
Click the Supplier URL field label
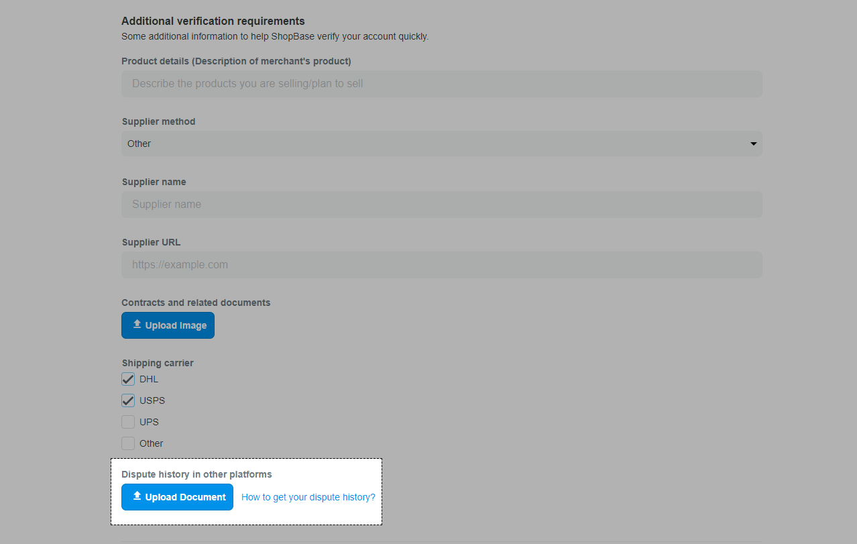(x=151, y=242)
